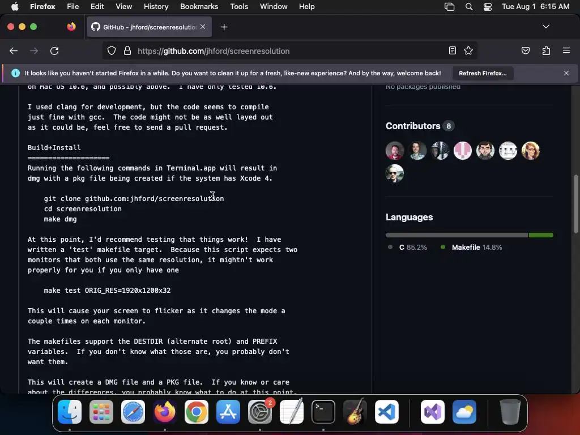Launch Google Chrome from the Dock
Viewport: 580px width, 435px height.
point(197,412)
